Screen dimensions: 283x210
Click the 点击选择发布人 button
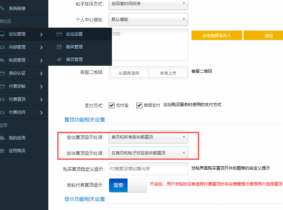tap(217, 35)
